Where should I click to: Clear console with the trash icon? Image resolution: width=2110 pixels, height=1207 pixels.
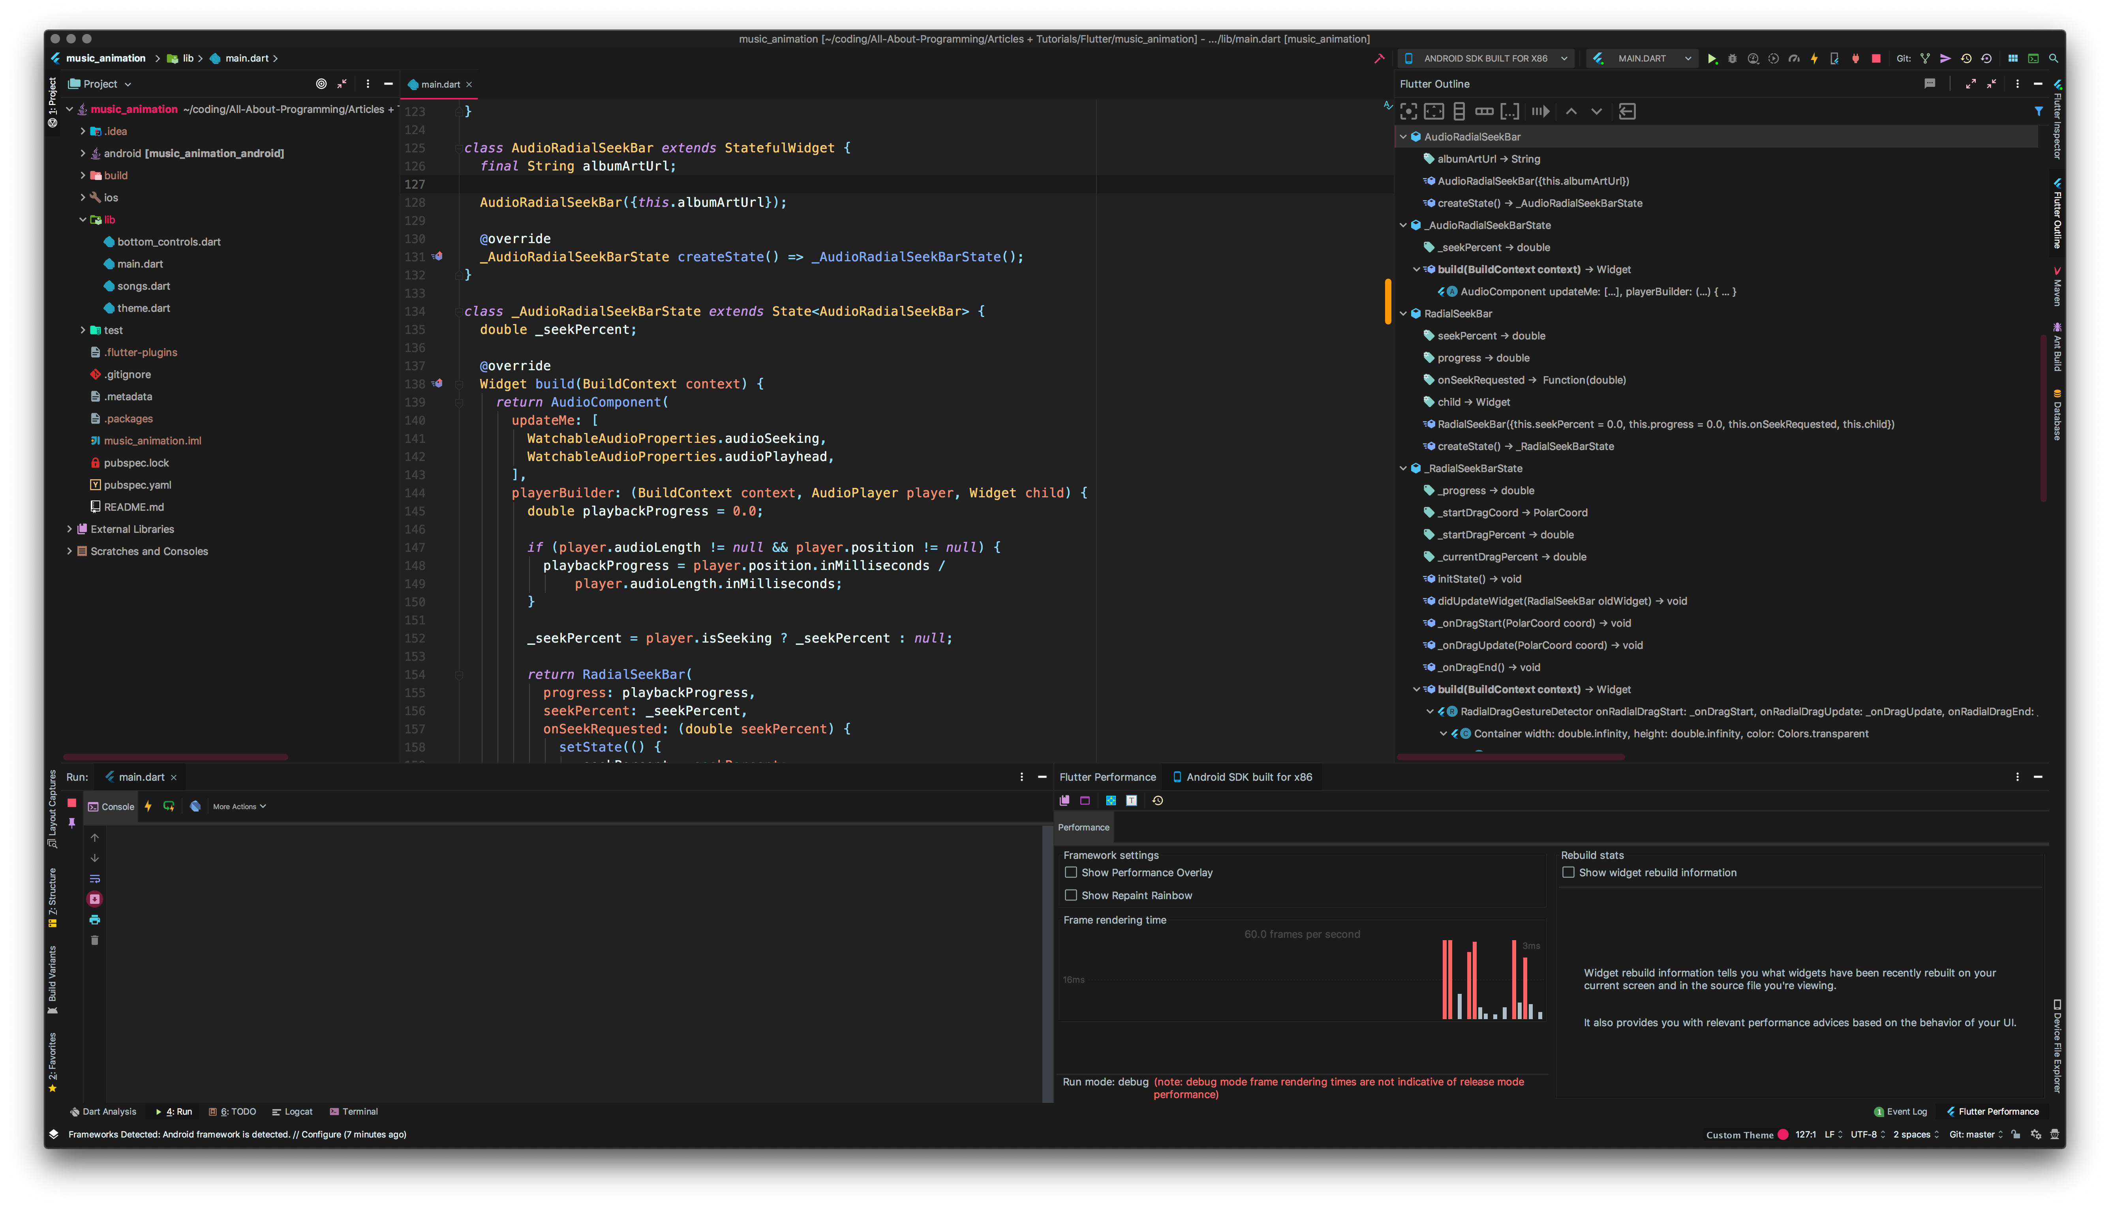(x=94, y=940)
